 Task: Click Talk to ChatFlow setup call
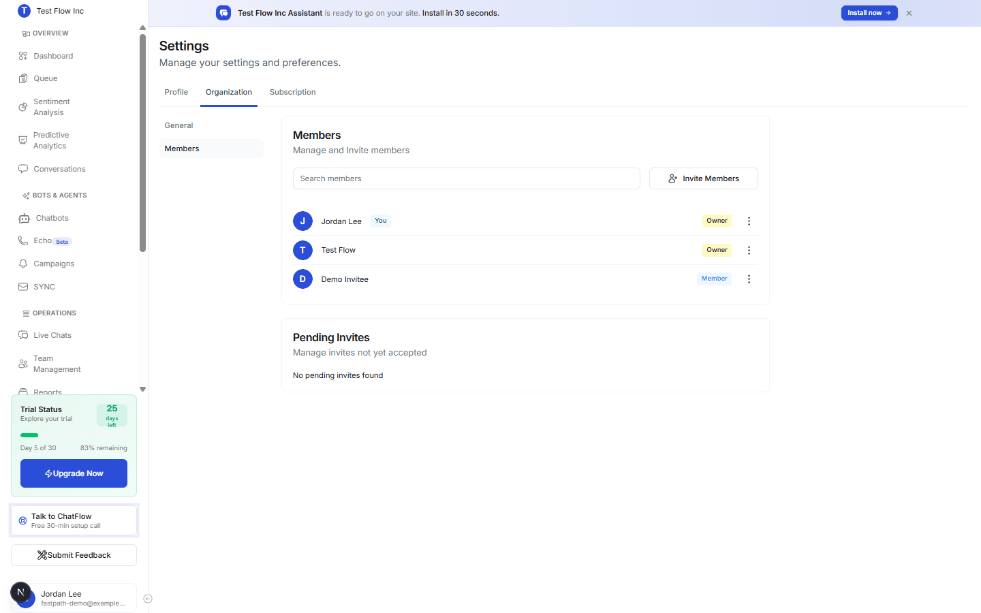click(74, 520)
